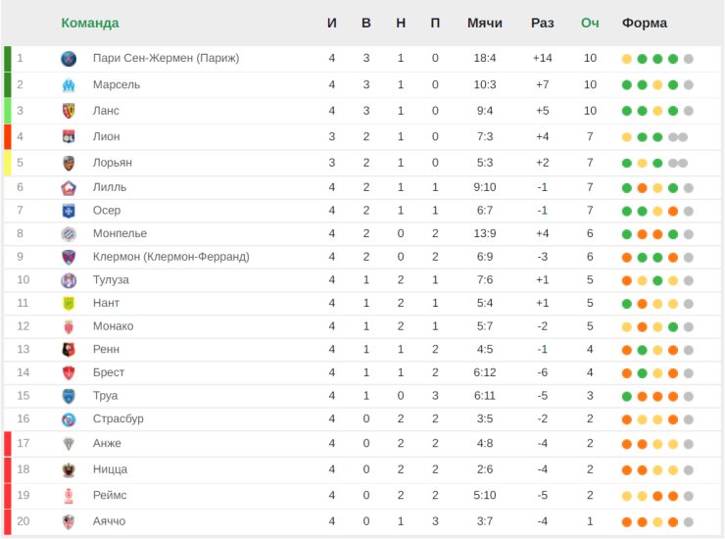Click the Lyon club logo
The width and height of the screenshot is (725, 539).
(69, 136)
